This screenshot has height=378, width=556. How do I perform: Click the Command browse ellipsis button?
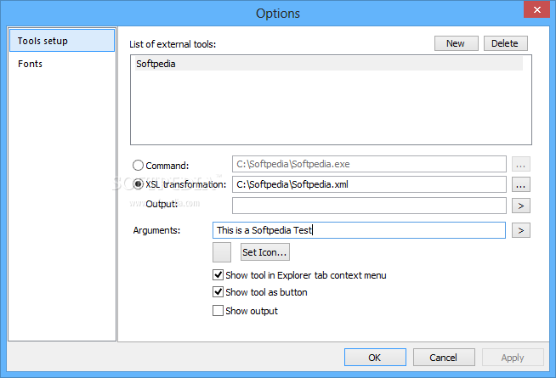point(520,164)
